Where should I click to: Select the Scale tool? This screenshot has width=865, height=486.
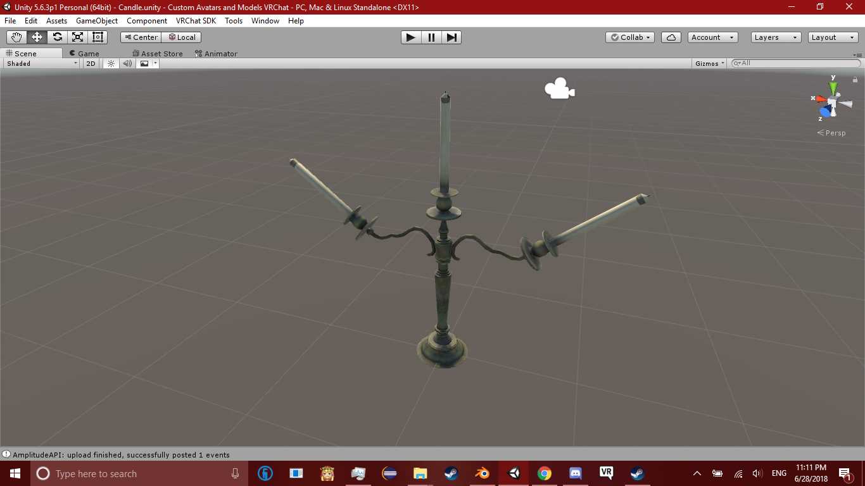77,37
